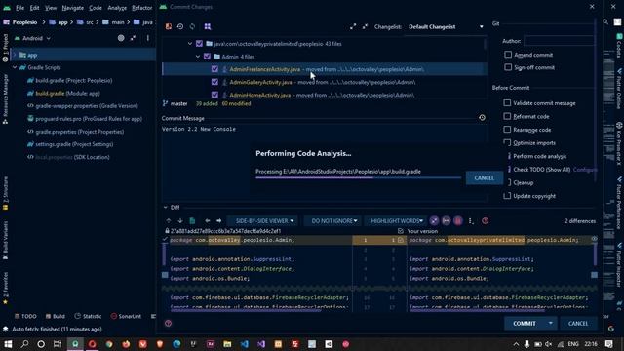The image size is (624, 351).
Task: Click the red help icon in diff toolbar
Action: coord(486,221)
